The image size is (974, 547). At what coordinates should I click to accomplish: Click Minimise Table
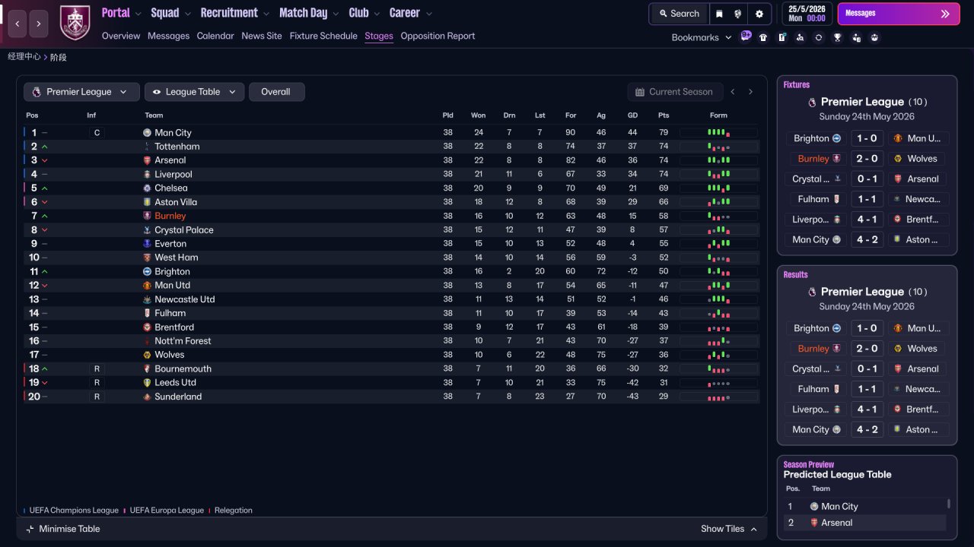click(x=63, y=529)
